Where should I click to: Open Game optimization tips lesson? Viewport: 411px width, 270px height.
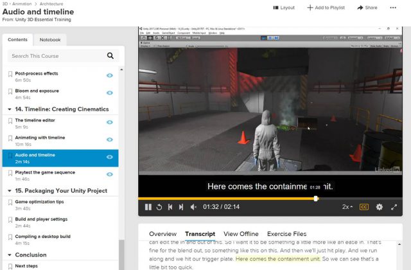[x=39, y=202]
